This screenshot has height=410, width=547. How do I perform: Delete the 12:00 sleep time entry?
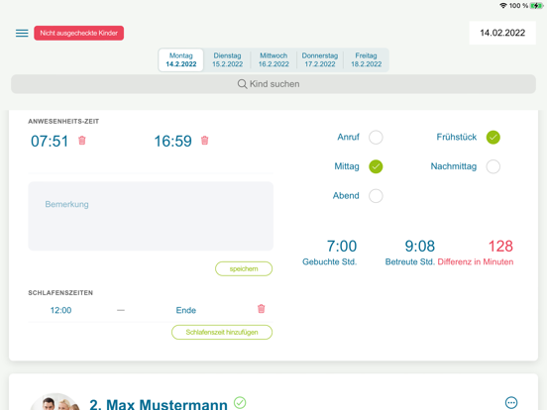pos(261,309)
